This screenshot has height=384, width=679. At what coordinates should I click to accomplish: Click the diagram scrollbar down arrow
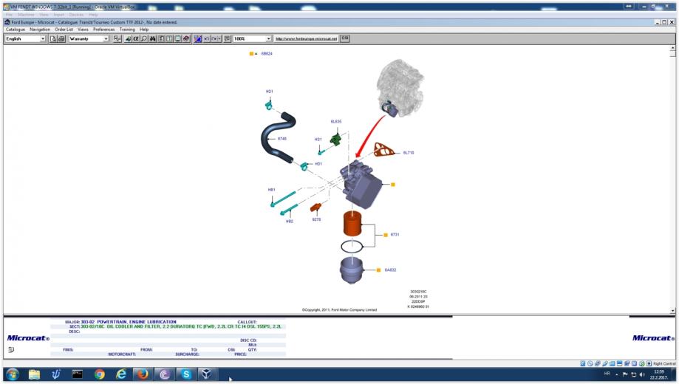[672, 310]
